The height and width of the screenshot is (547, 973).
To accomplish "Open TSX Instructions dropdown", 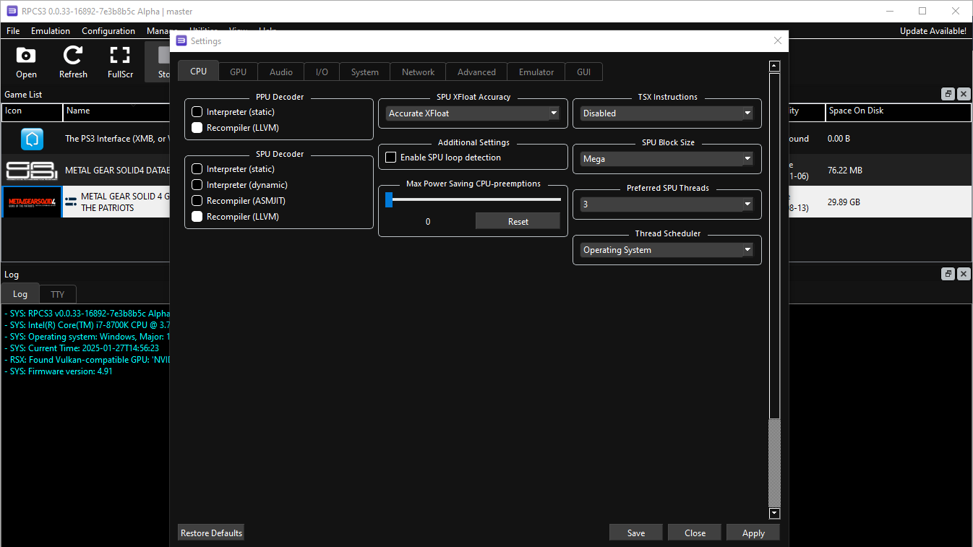I will coord(666,113).
